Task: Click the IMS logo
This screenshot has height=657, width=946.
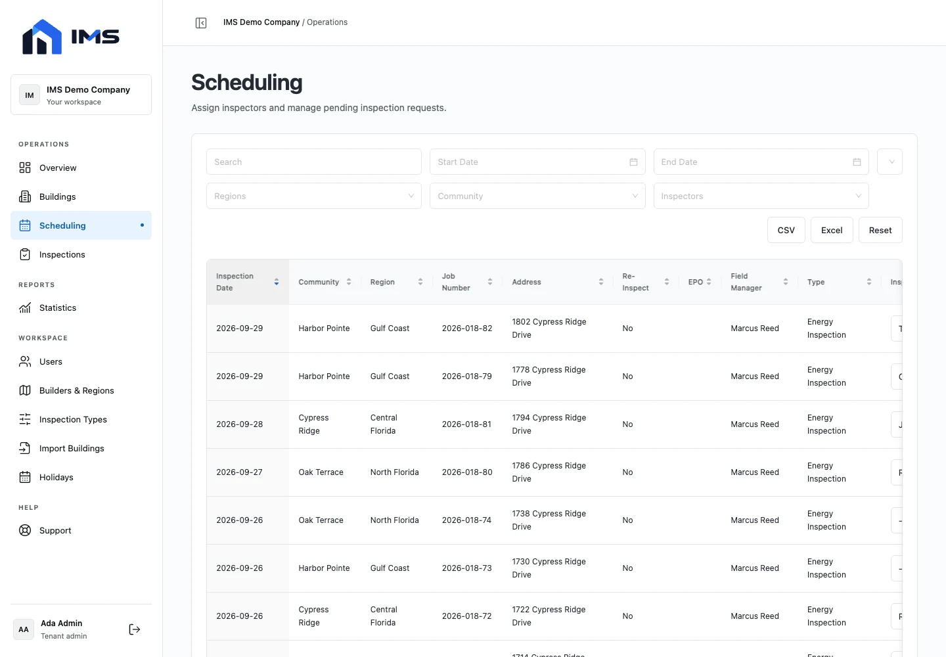Action: (x=71, y=37)
